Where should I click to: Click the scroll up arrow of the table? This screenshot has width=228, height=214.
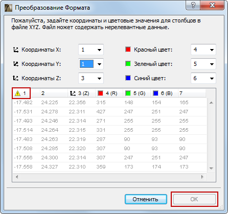click(211, 103)
